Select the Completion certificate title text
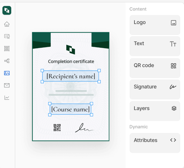Screen dimensions: 184x168 point(71,61)
